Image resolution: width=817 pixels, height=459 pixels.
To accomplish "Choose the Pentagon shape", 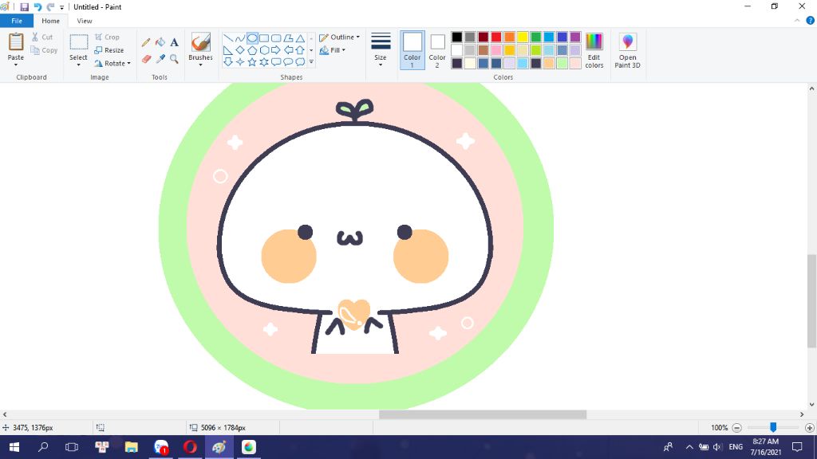I will click(252, 50).
